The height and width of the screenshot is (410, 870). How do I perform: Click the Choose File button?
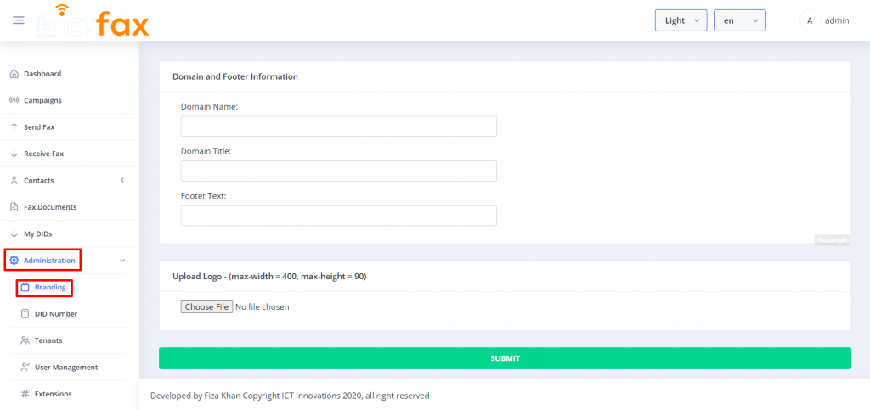(x=206, y=306)
